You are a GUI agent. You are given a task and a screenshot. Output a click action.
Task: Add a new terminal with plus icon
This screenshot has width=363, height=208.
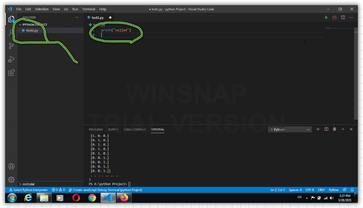(318, 129)
